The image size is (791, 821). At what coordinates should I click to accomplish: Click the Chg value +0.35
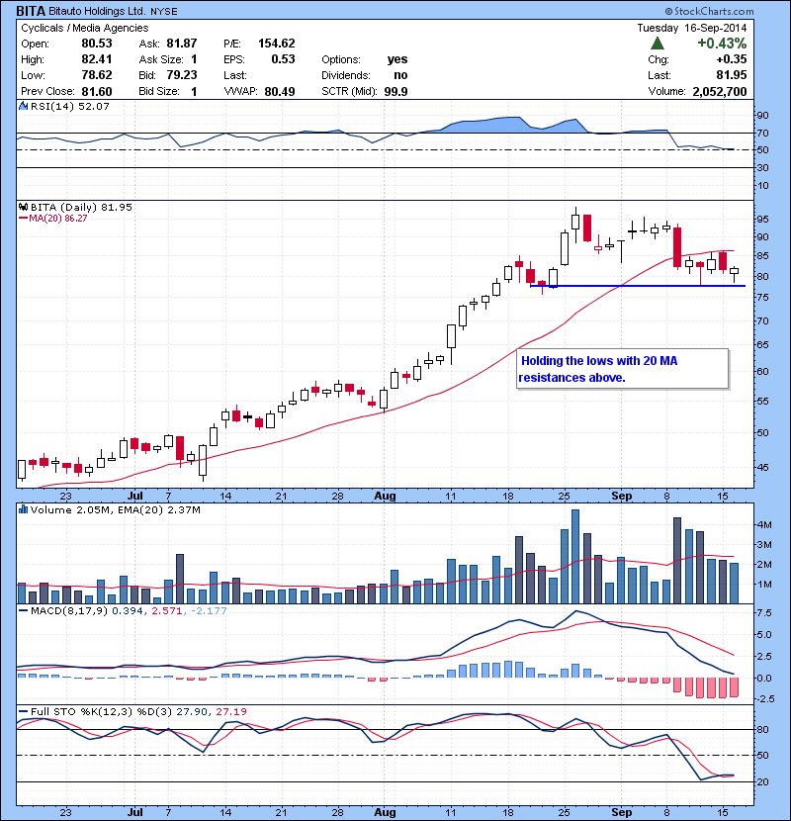pos(732,59)
